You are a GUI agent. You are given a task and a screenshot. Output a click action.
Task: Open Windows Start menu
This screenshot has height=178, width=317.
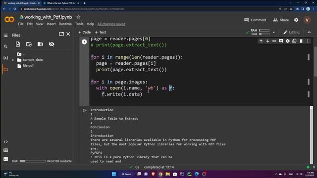tap(114, 174)
